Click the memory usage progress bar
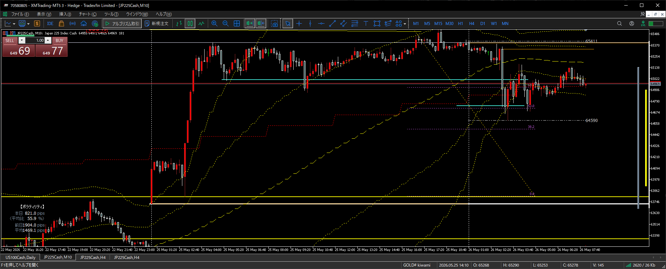Image resolution: width=666 pixels, height=269 pixels. pyautogui.click(x=656, y=24)
